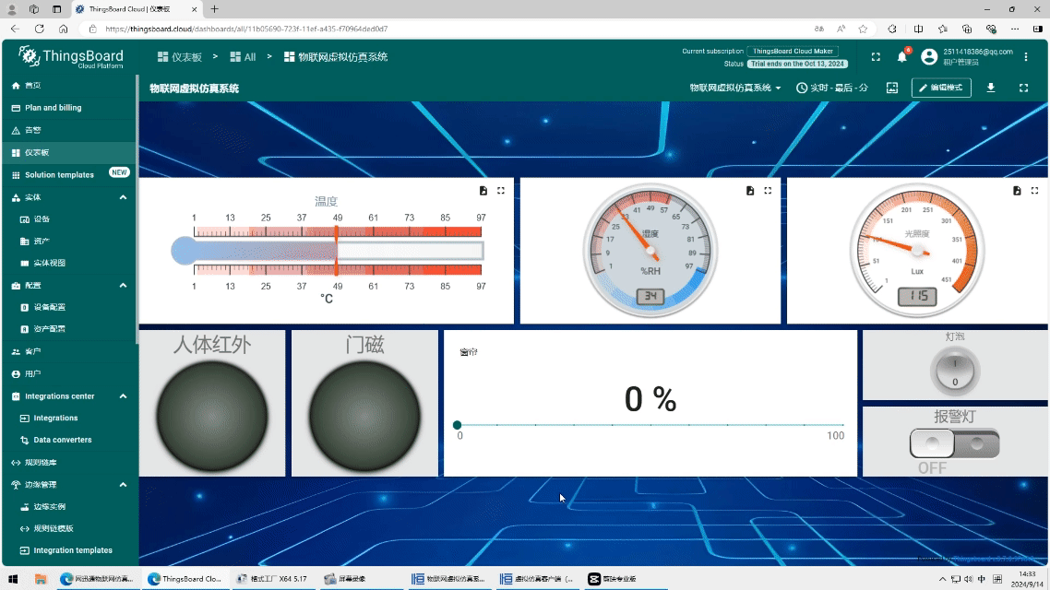Open Solution templates in sidebar
Image resolution: width=1050 pixels, height=590 pixels.
(59, 175)
